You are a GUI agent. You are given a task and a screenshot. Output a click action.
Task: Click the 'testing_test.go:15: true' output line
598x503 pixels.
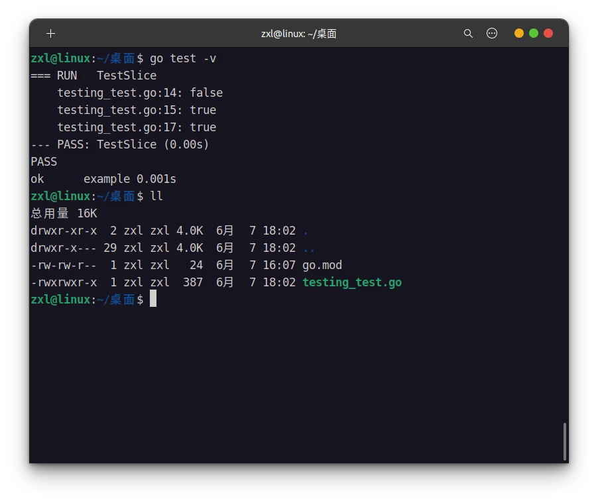(137, 110)
